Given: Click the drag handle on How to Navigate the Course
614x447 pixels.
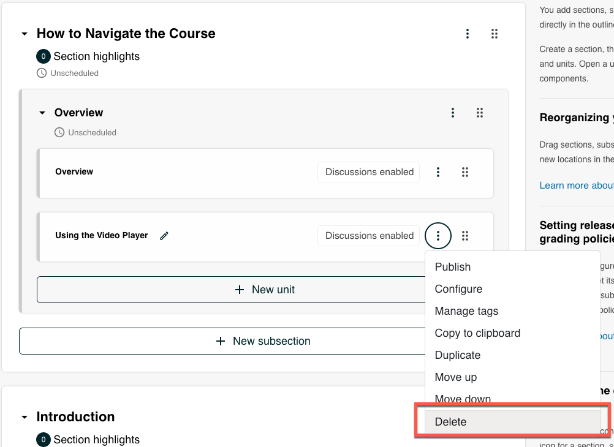Looking at the screenshot, I should (x=495, y=34).
